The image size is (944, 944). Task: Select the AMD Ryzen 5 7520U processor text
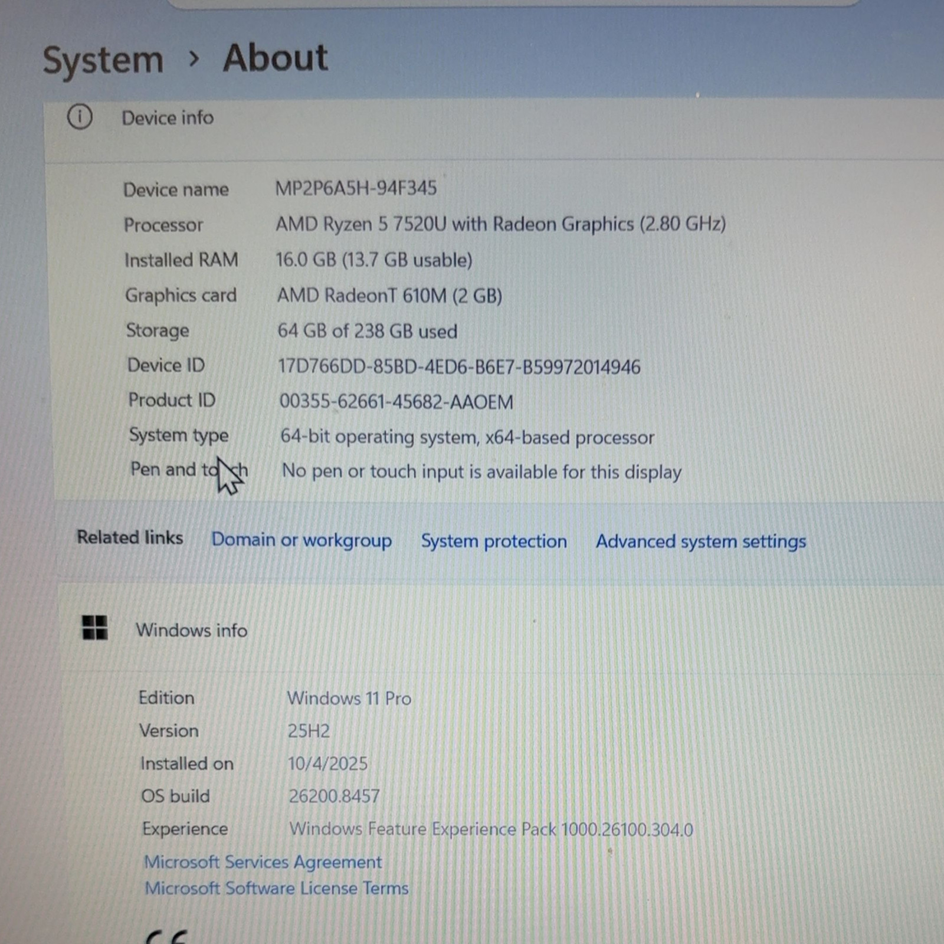(501, 224)
